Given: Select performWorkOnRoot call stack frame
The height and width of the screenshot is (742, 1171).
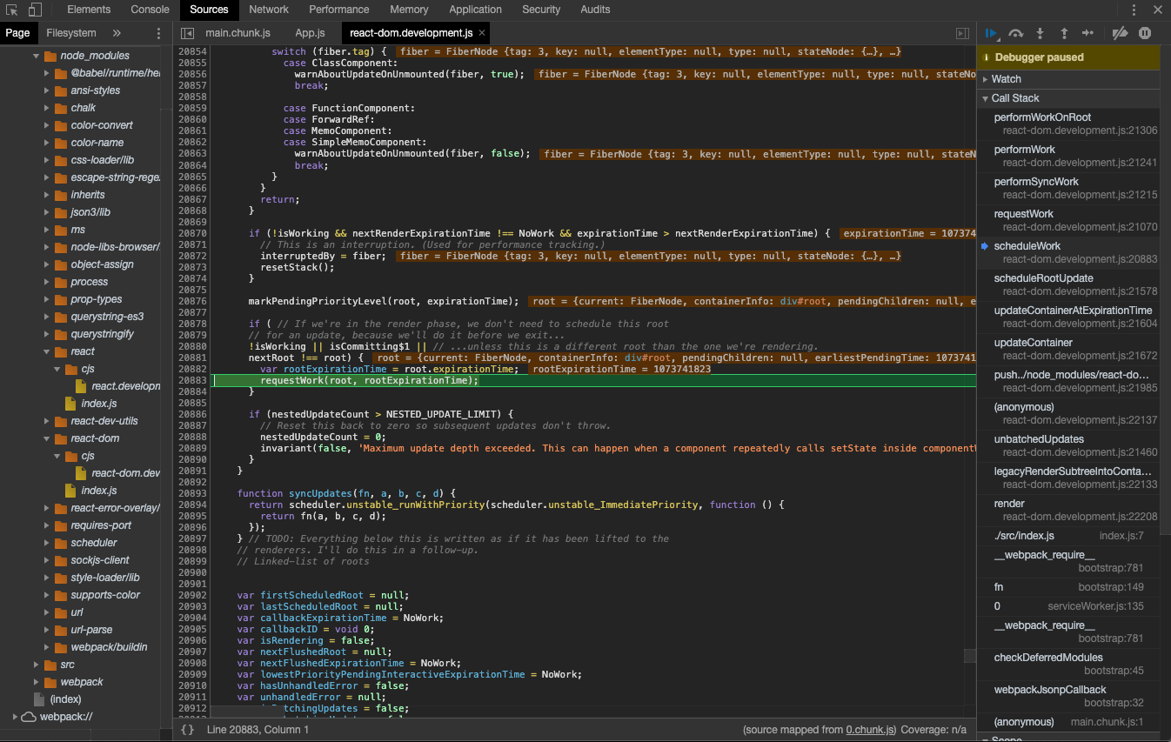Looking at the screenshot, I should (x=1068, y=124).
